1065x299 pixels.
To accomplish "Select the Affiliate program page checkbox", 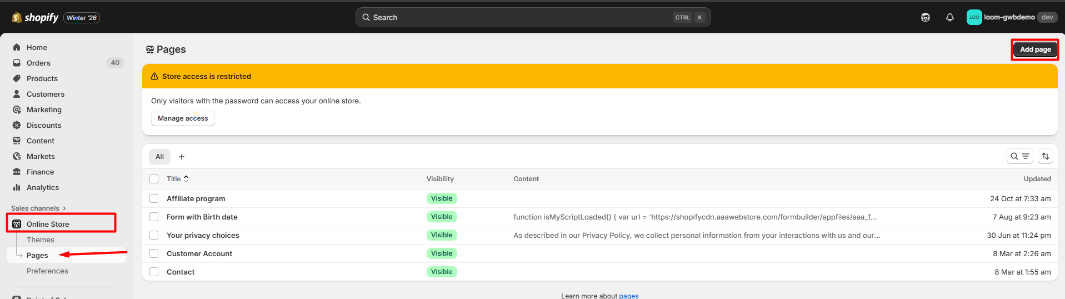I will pos(154,198).
